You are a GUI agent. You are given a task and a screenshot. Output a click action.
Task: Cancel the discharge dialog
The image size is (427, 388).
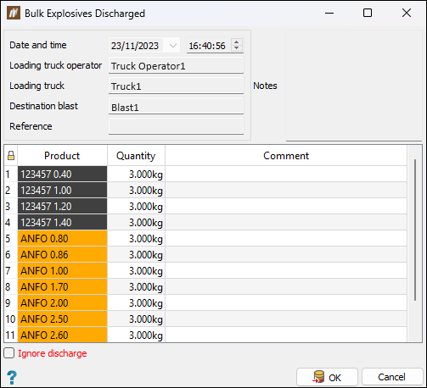(x=392, y=377)
